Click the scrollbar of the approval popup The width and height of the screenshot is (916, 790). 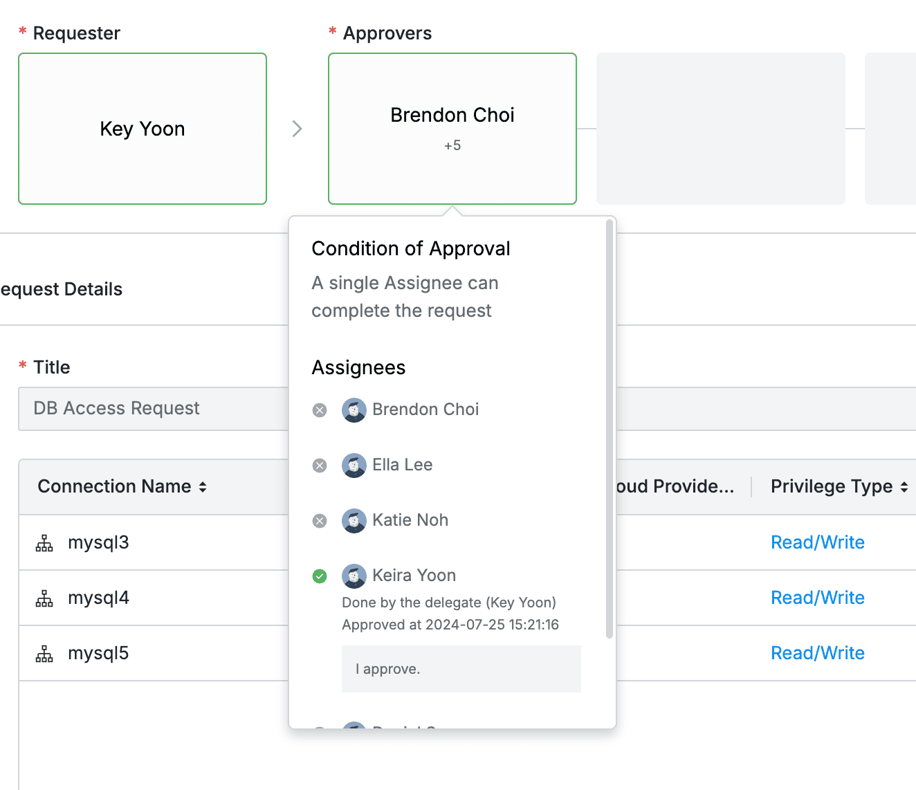pos(609,429)
